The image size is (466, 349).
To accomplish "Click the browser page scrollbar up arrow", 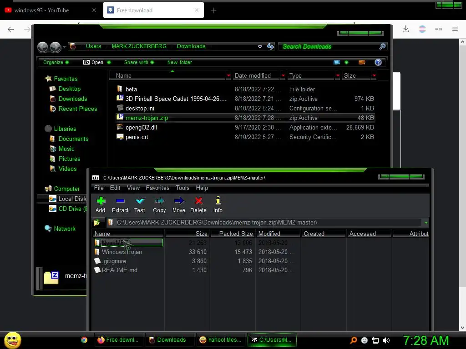I will pos(462,42).
